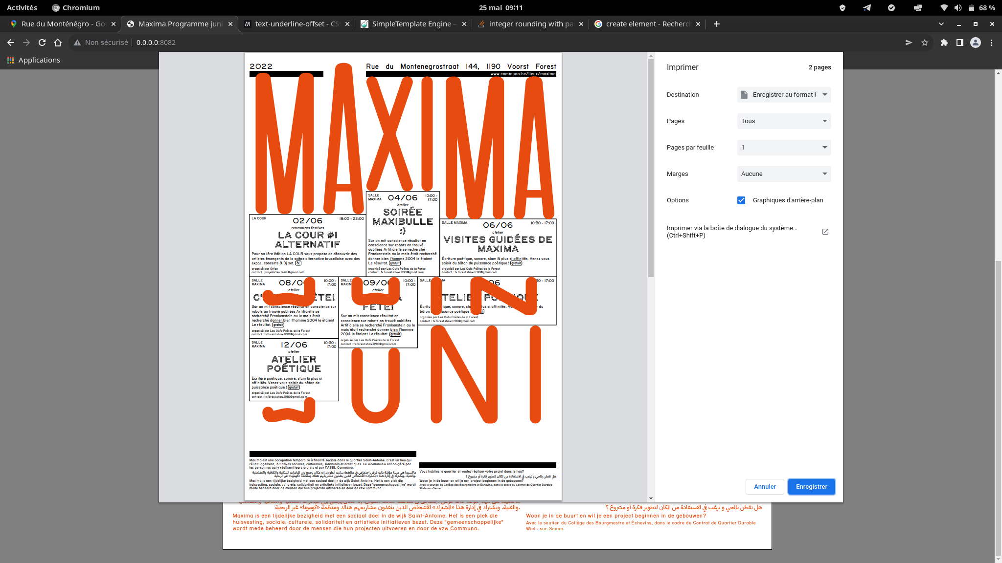
Task: Click the side panel icon
Action: pyautogui.click(x=959, y=43)
